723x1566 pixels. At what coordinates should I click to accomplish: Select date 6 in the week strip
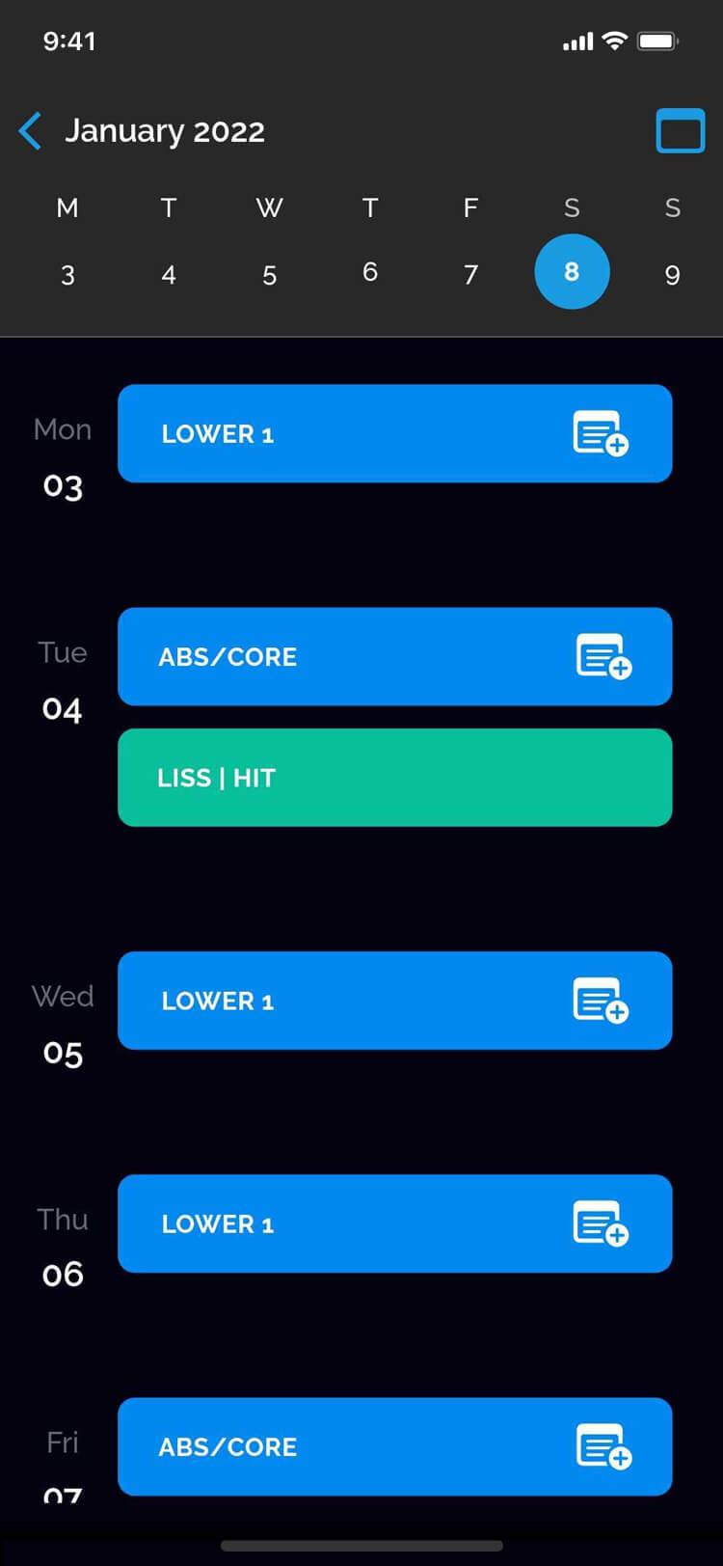tap(370, 273)
